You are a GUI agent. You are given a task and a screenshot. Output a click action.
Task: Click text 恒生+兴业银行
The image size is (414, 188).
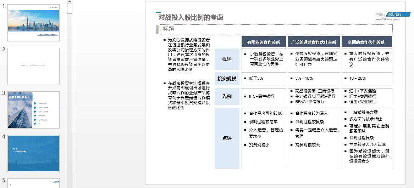(363, 102)
